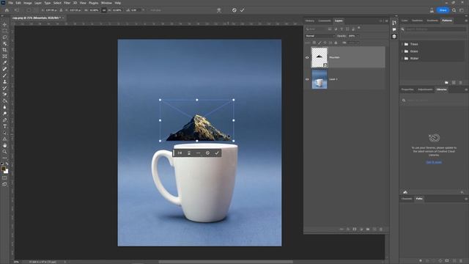Viewport: 469px width, 264px height.
Task: Click the Home icon in options bar
Action: pos(7,10)
